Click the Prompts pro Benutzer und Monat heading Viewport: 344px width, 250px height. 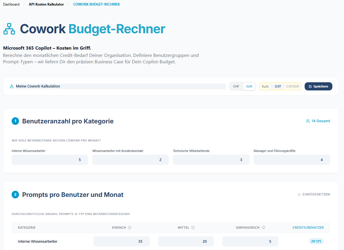point(73,195)
